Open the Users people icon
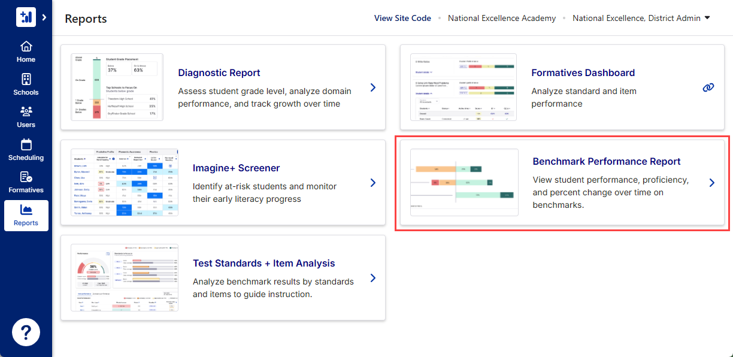Image resolution: width=733 pixels, height=357 pixels. point(26,111)
